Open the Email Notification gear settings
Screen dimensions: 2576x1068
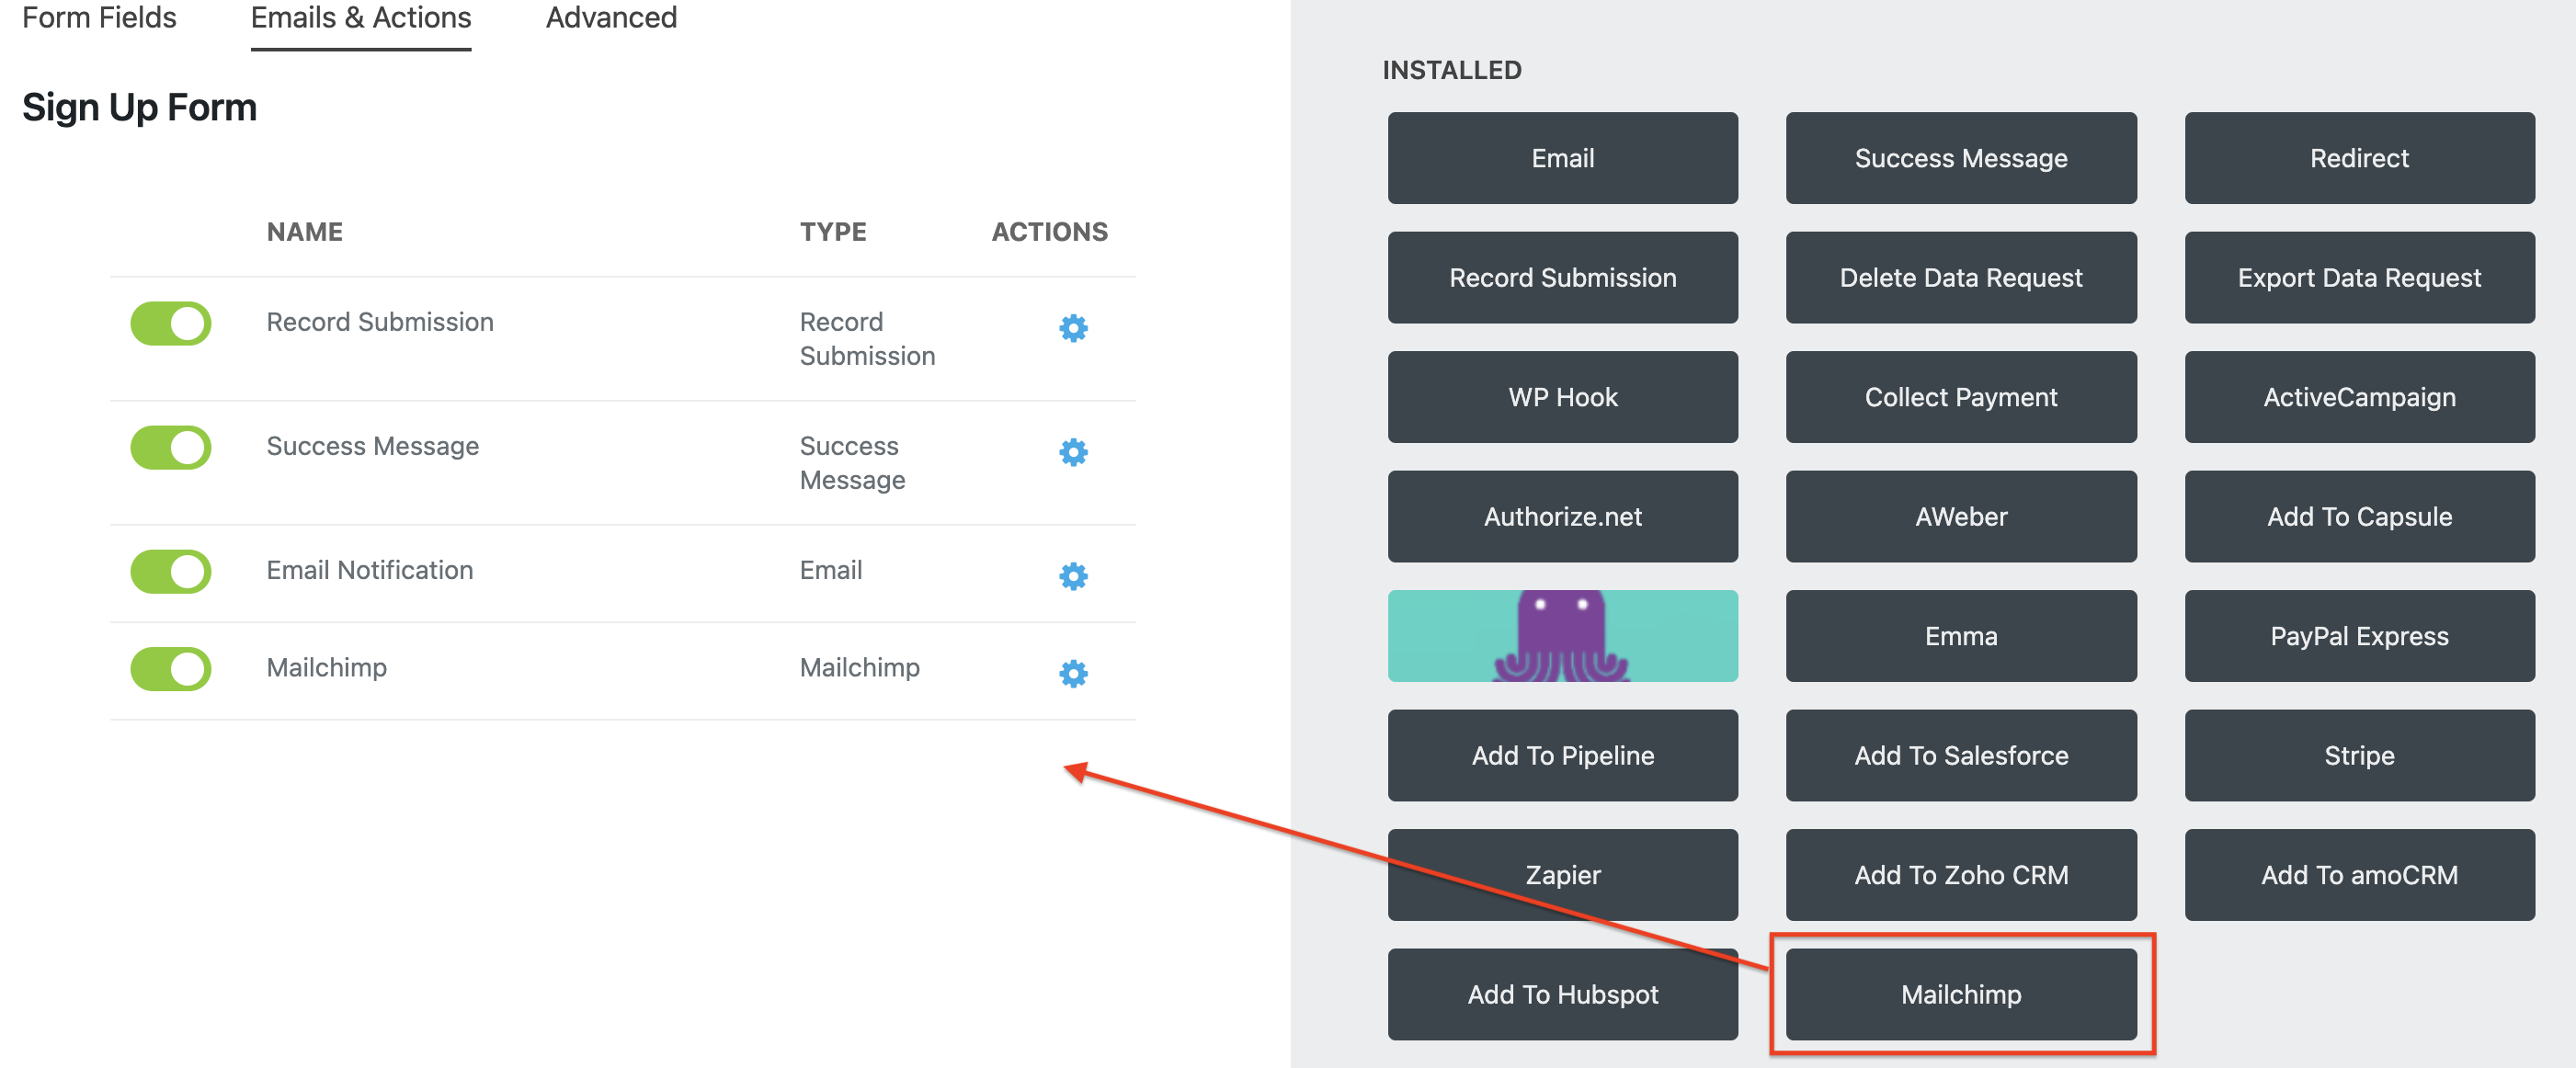coord(1071,576)
